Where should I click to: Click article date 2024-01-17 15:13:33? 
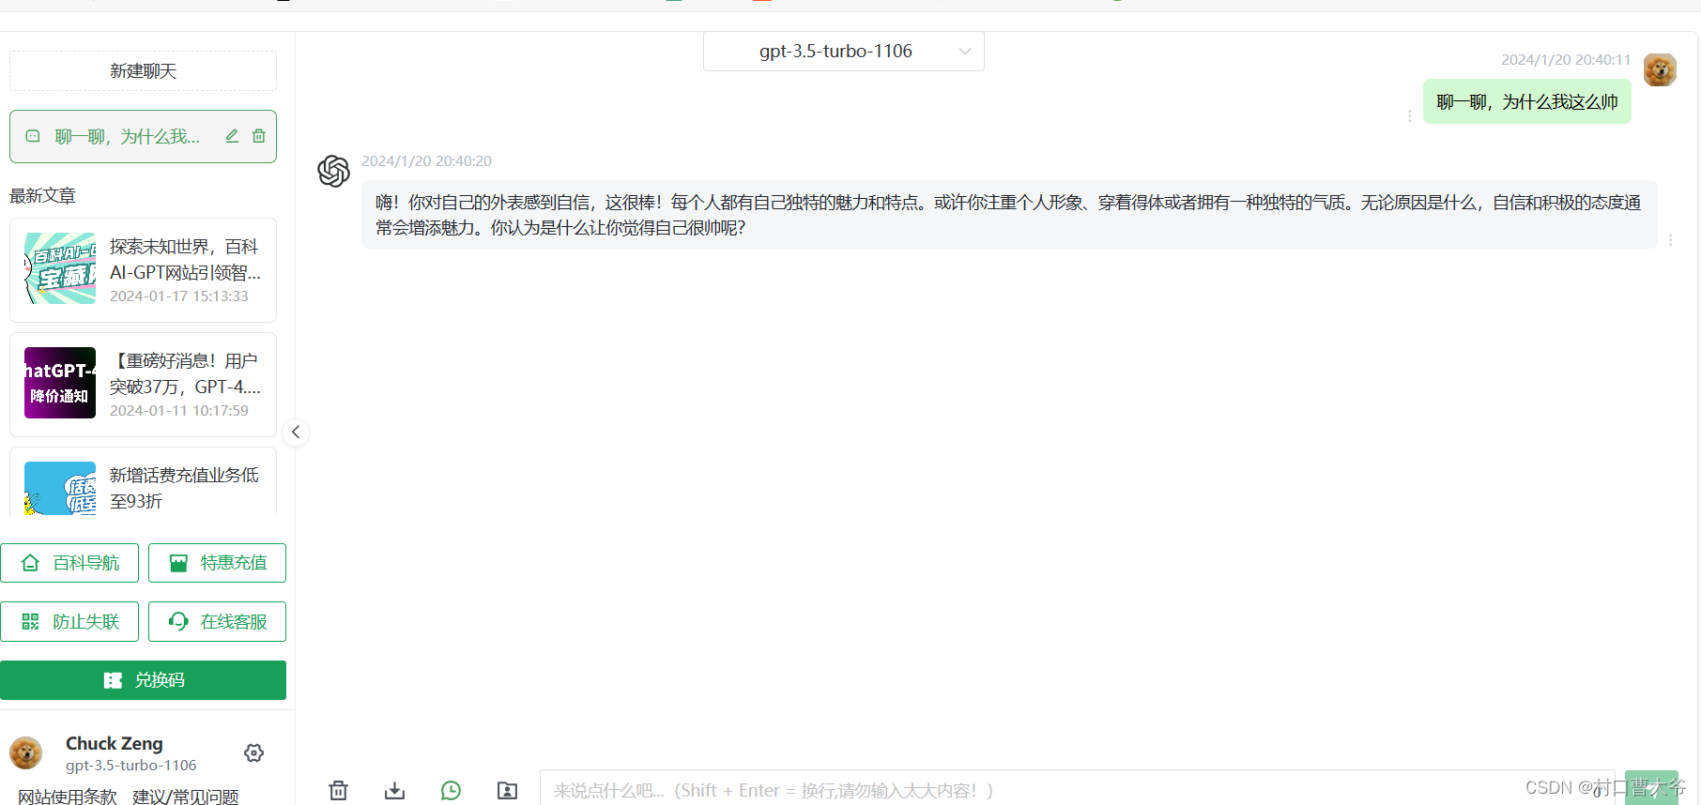click(x=179, y=296)
